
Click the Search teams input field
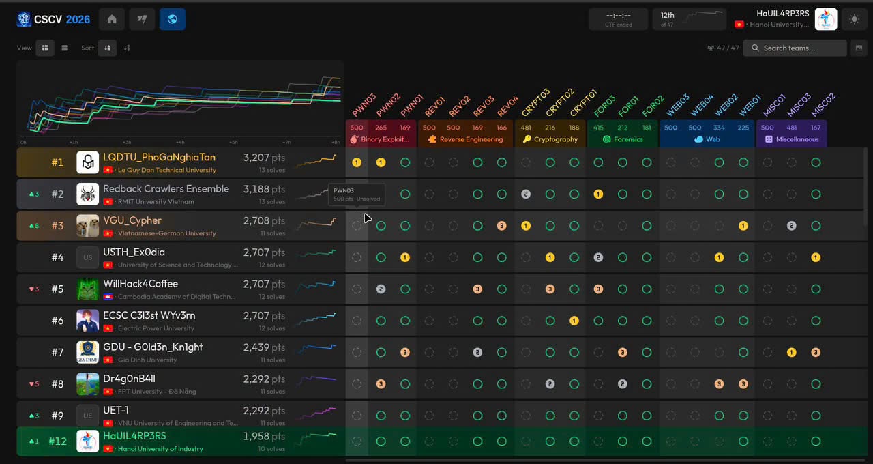pyautogui.click(x=795, y=48)
